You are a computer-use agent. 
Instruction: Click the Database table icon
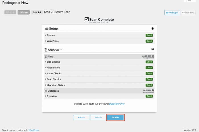(46, 91)
